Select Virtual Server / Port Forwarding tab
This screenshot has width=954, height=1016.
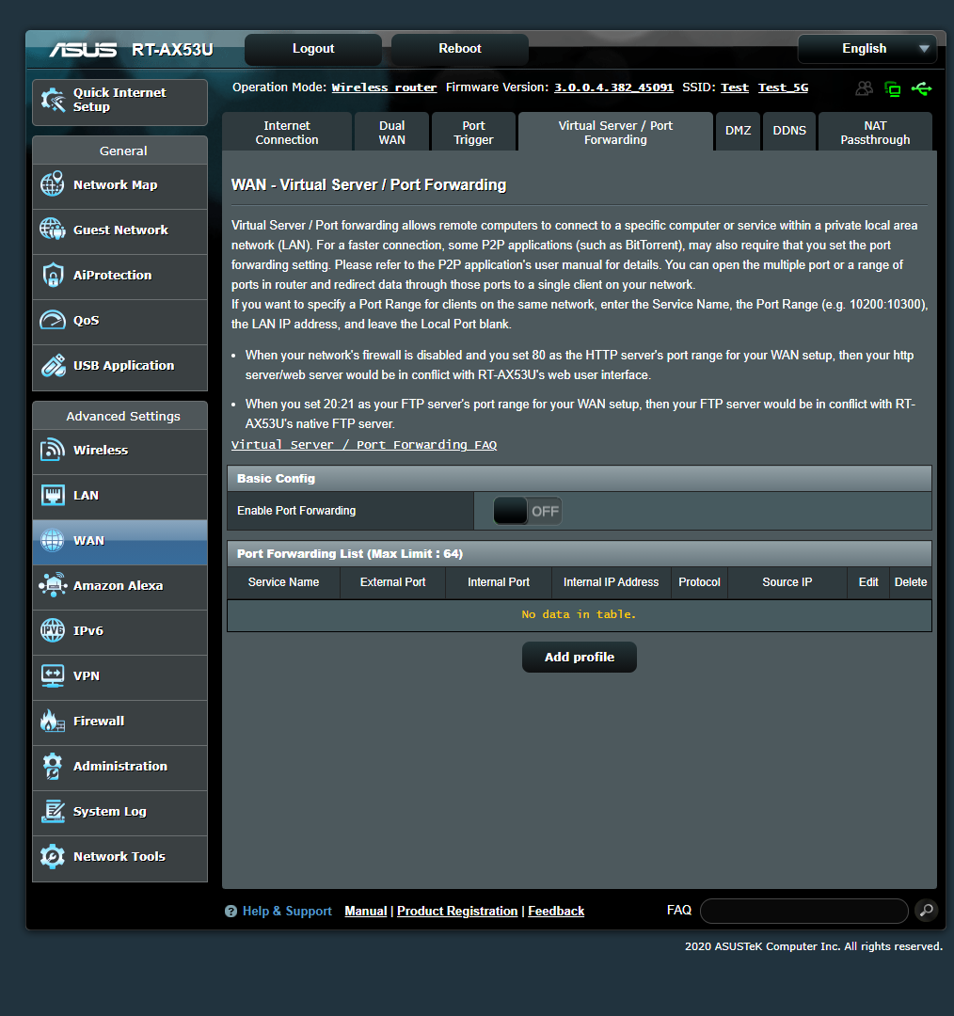tap(615, 133)
